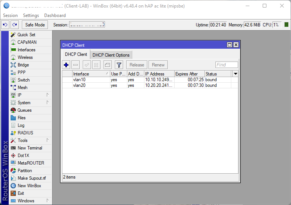Viewport: 291px width, 205px height.
Task: Click IP address 10.20.20.241 cell
Action: 159,85
